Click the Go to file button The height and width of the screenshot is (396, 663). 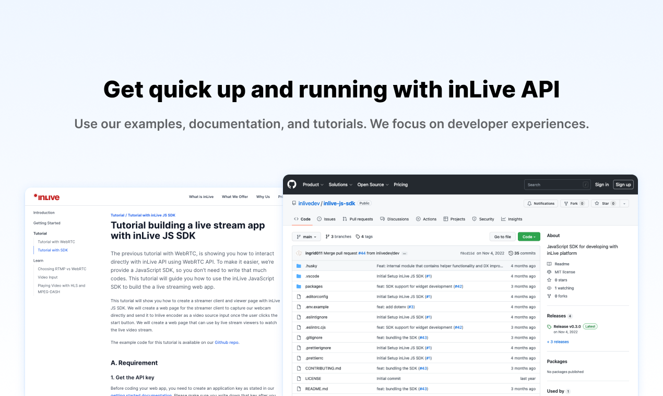(x=503, y=237)
